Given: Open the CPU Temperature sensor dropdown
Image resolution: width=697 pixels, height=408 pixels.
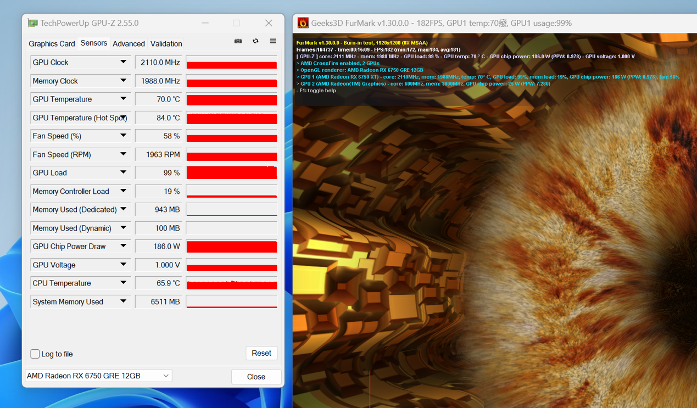Looking at the screenshot, I should (x=124, y=283).
